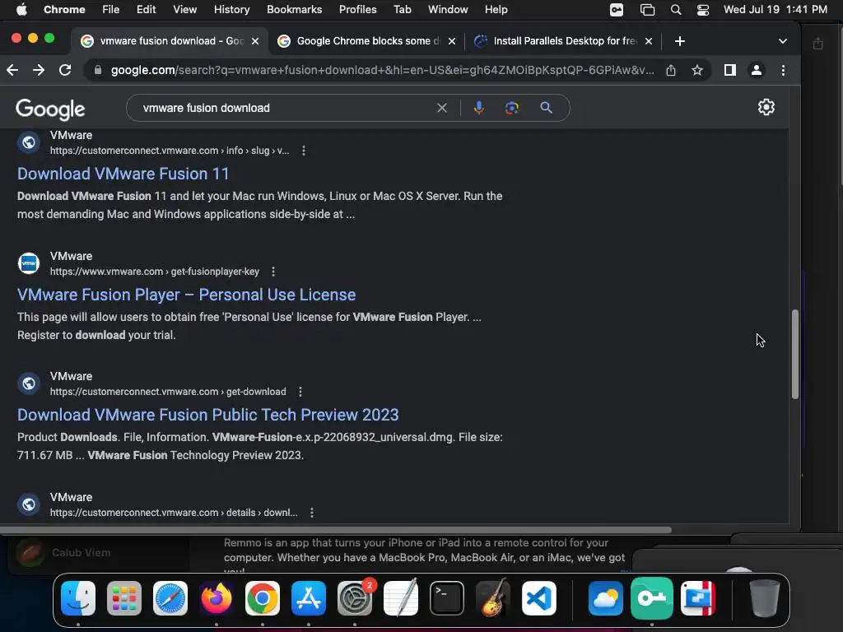Search by image with the Lens icon
843x632 pixels.
pyautogui.click(x=512, y=108)
